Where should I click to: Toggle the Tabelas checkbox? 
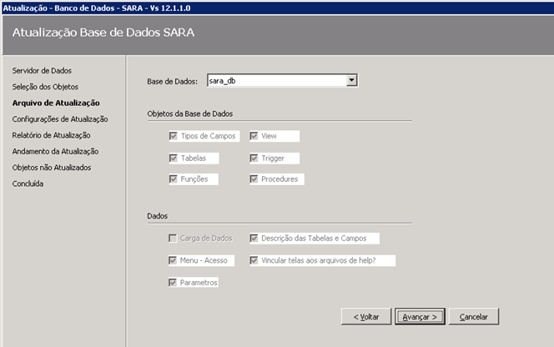pos(174,158)
